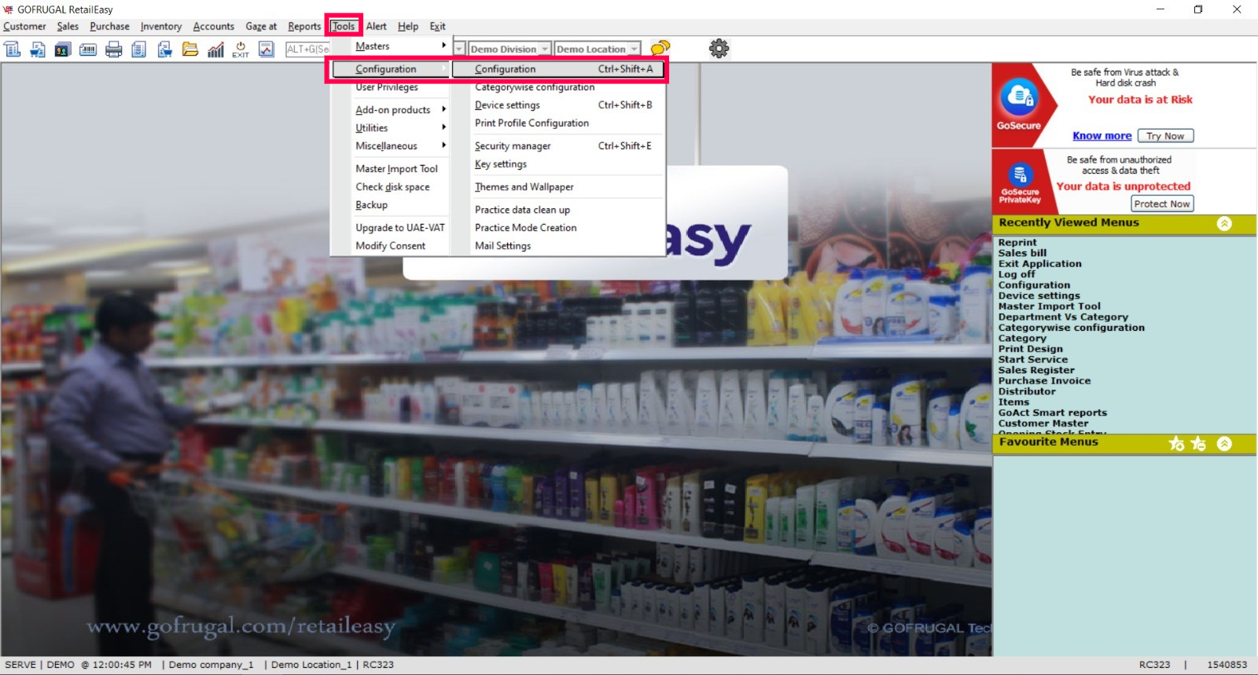This screenshot has width=1258, height=675.
Task: Collapse the Favourite Menus panel
Action: (1224, 443)
